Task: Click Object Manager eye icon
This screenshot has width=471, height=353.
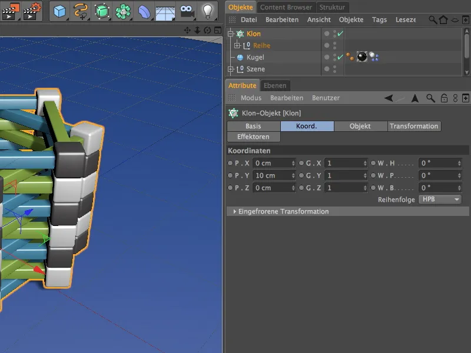Action: [455, 20]
